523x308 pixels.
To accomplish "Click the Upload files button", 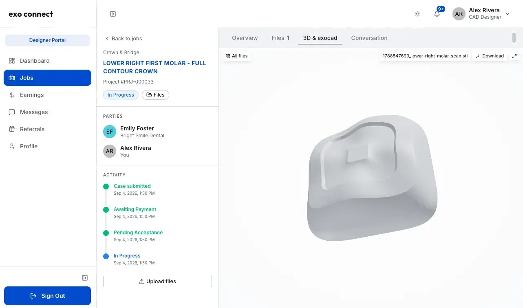I will 157,282.
